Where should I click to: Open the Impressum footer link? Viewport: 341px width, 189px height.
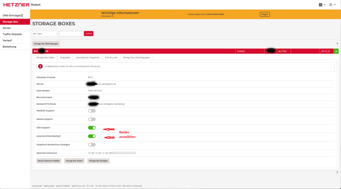pyautogui.click(x=37, y=186)
